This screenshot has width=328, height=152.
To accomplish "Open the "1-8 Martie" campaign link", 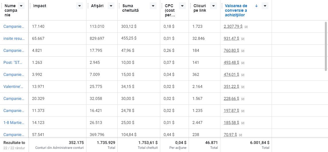I will [14, 123].
